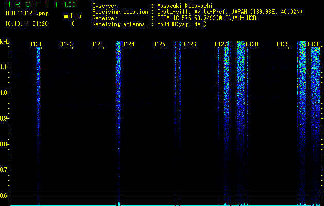The height and width of the screenshot is (206, 324).
Task: Click the 0124 time marker
Action: pos(128,44)
